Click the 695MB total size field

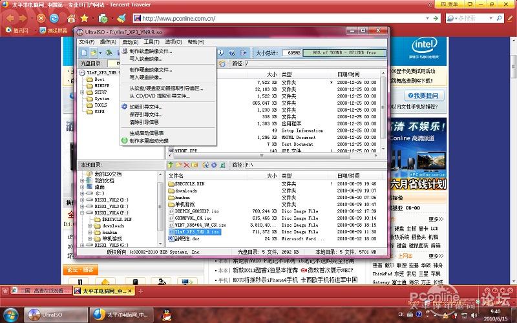click(292, 53)
